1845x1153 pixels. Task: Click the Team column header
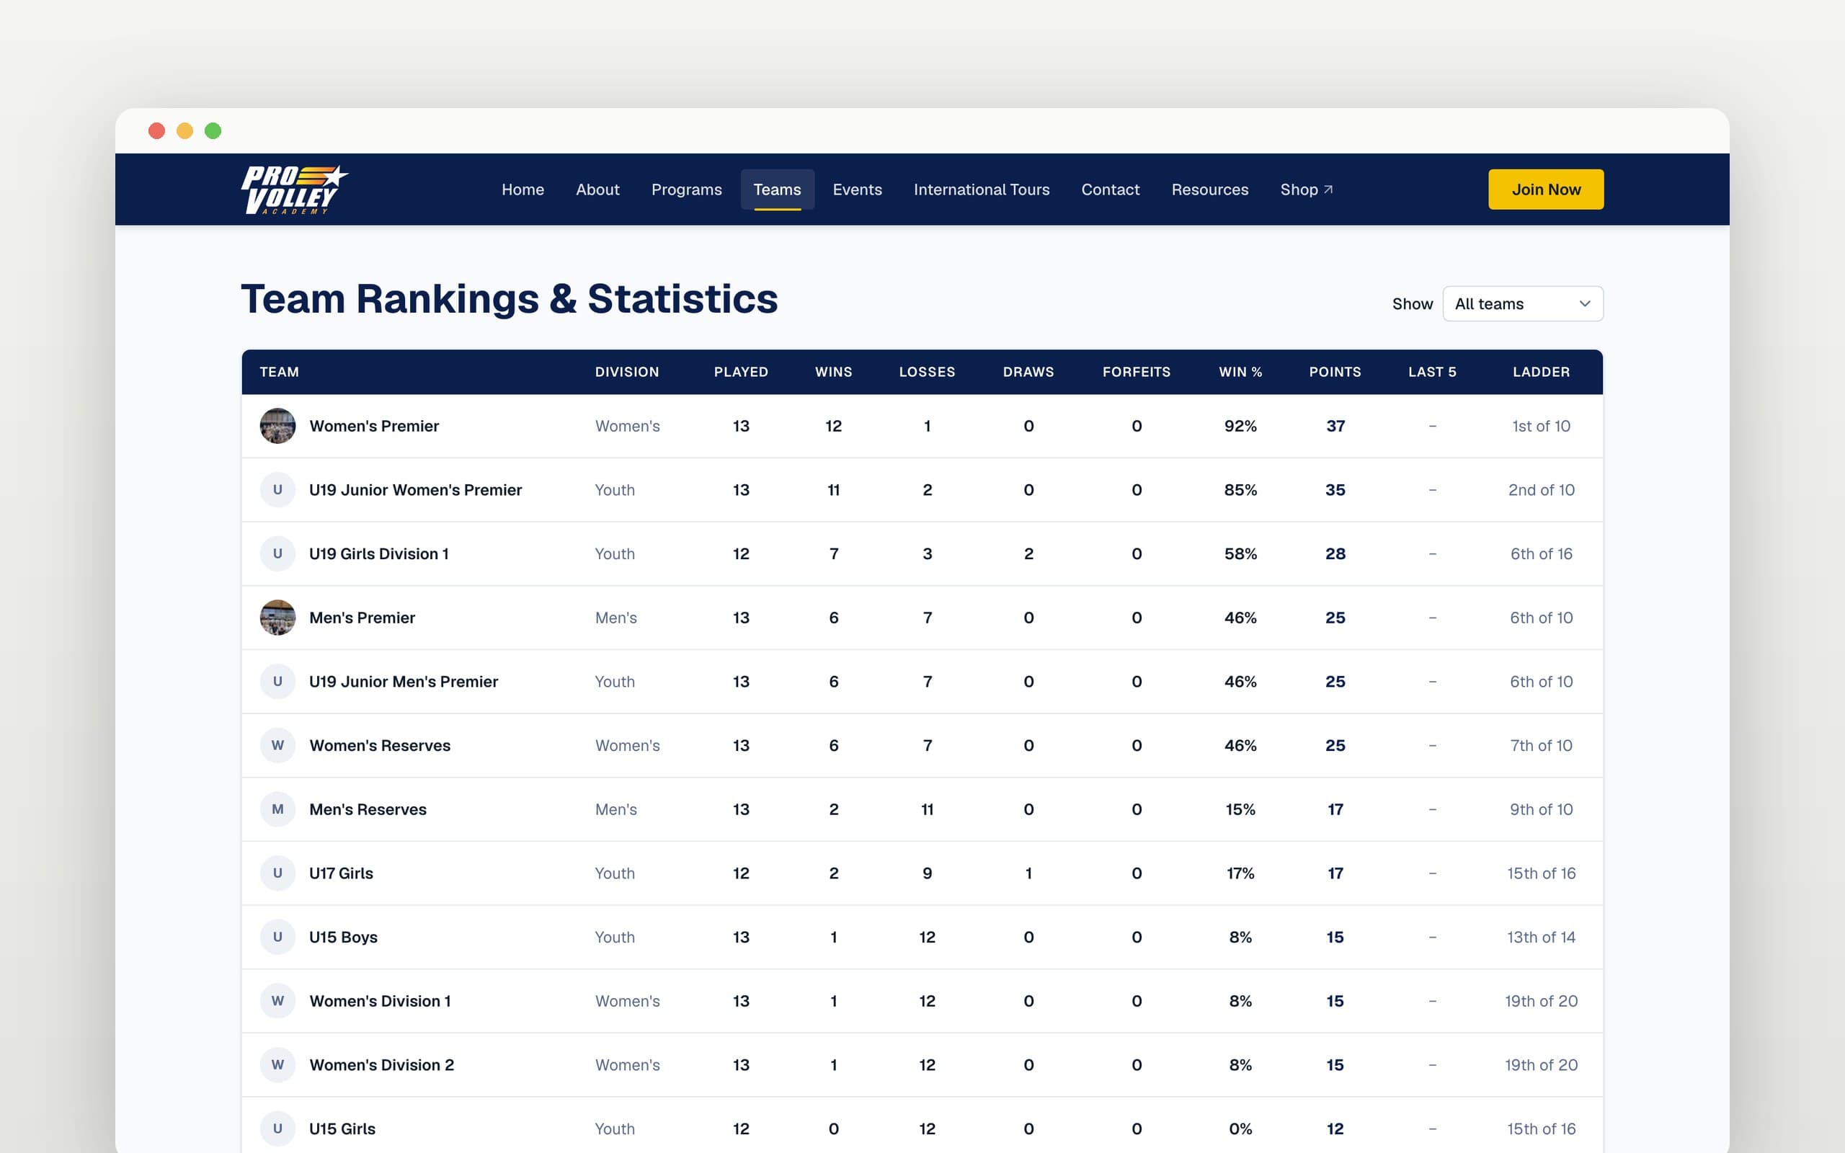pyautogui.click(x=279, y=372)
